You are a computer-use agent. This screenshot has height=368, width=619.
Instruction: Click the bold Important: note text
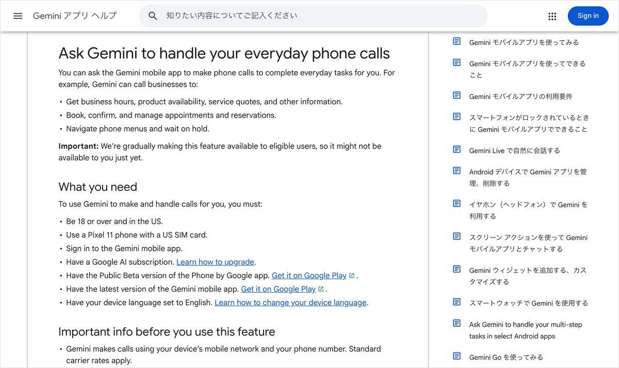(78, 147)
